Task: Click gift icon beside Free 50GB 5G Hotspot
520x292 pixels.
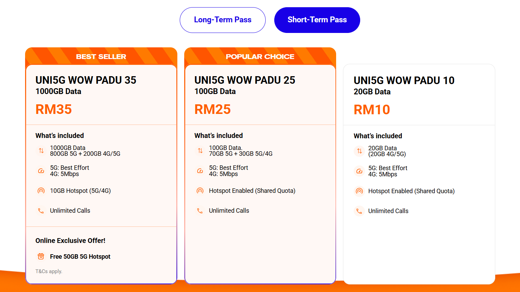Action: [x=41, y=256]
